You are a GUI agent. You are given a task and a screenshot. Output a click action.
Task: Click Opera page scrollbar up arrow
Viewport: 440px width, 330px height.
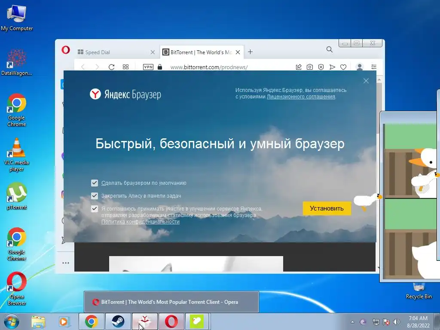coord(379,80)
